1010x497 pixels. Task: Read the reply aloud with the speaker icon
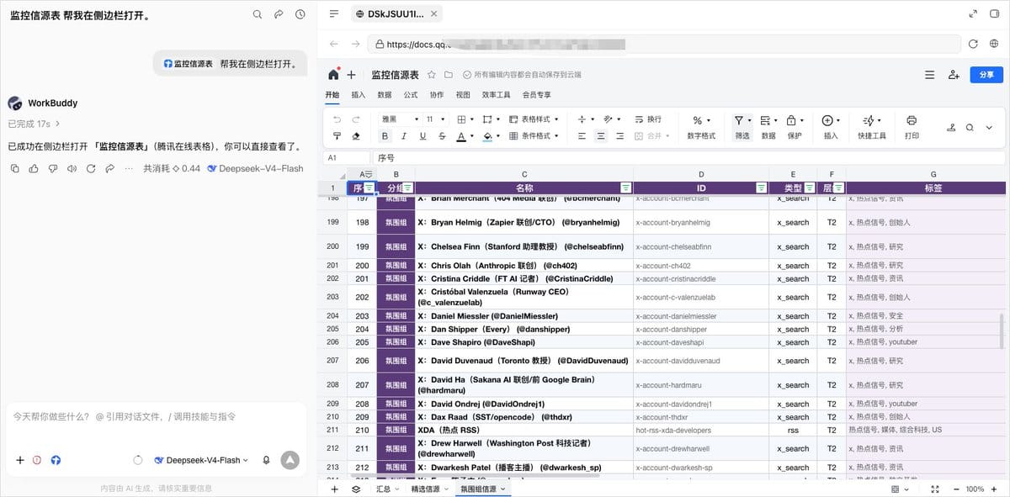click(x=72, y=168)
